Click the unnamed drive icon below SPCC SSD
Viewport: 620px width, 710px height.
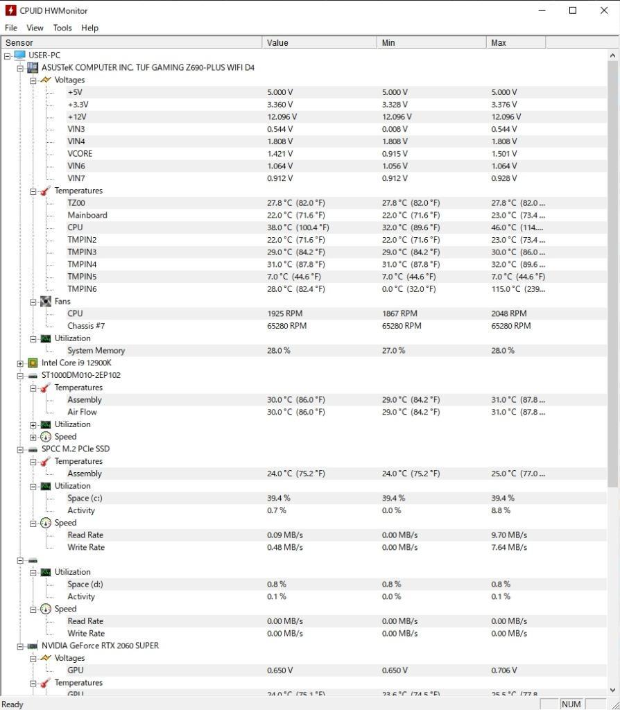click(33, 560)
